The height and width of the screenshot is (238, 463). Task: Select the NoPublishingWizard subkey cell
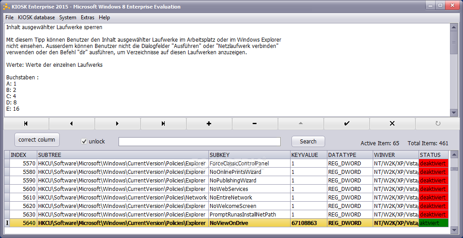[x=249, y=180]
